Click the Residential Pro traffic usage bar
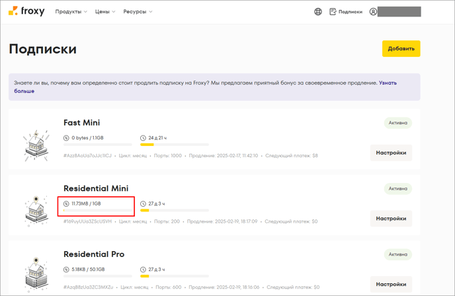This screenshot has height=296, width=455. [x=98, y=276]
